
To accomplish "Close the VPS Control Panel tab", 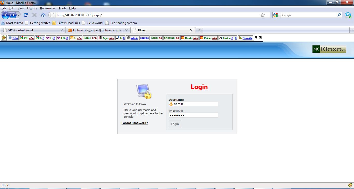I will tap(62, 30).
